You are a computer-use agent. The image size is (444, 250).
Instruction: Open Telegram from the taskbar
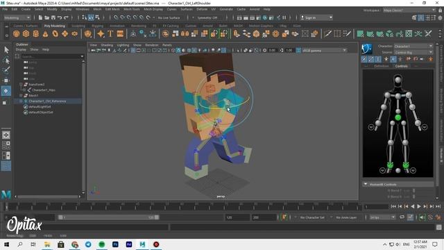coord(88,244)
